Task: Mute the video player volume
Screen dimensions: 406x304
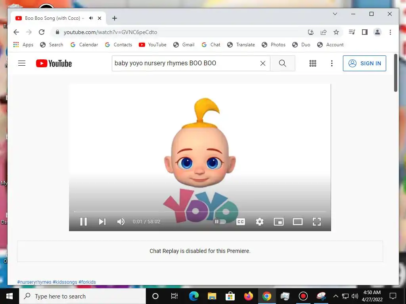Action: pyautogui.click(x=121, y=222)
